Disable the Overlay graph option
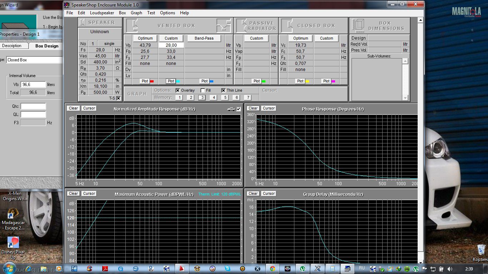The height and width of the screenshot is (274, 488). pyautogui.click(x=178, y=91)
